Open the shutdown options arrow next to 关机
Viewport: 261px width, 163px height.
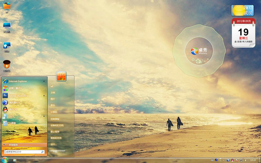tap(63, 152)
